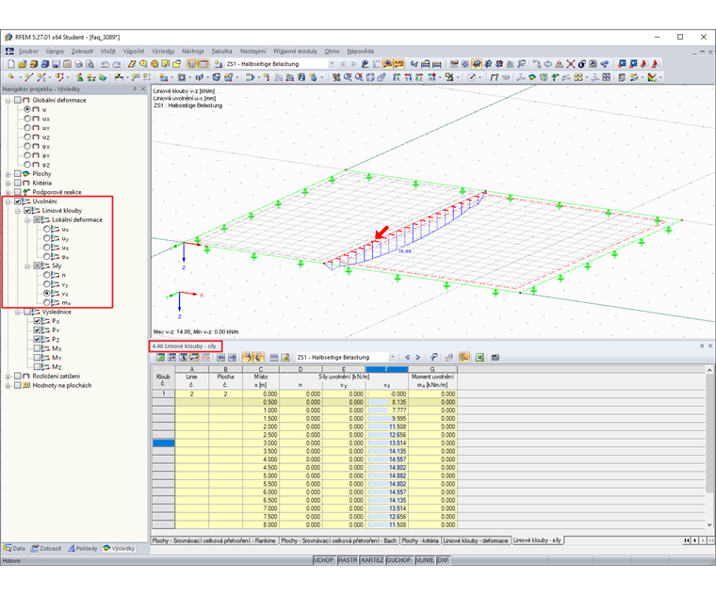716x595 pixels.
Task: Enable the Mx resultant checkbox
Action: coord(37,348)
